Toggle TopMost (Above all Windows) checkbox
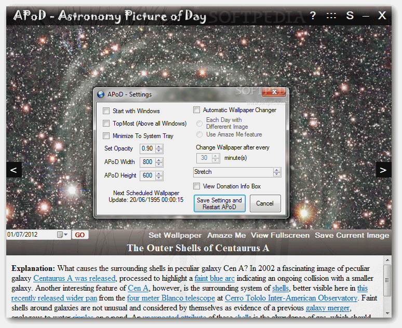Screen dimensions: 402x328 click(106, 123)
